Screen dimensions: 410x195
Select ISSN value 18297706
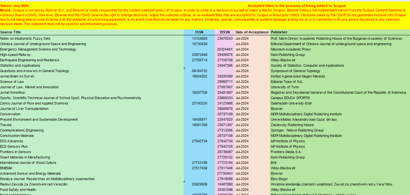pos(199,92)
